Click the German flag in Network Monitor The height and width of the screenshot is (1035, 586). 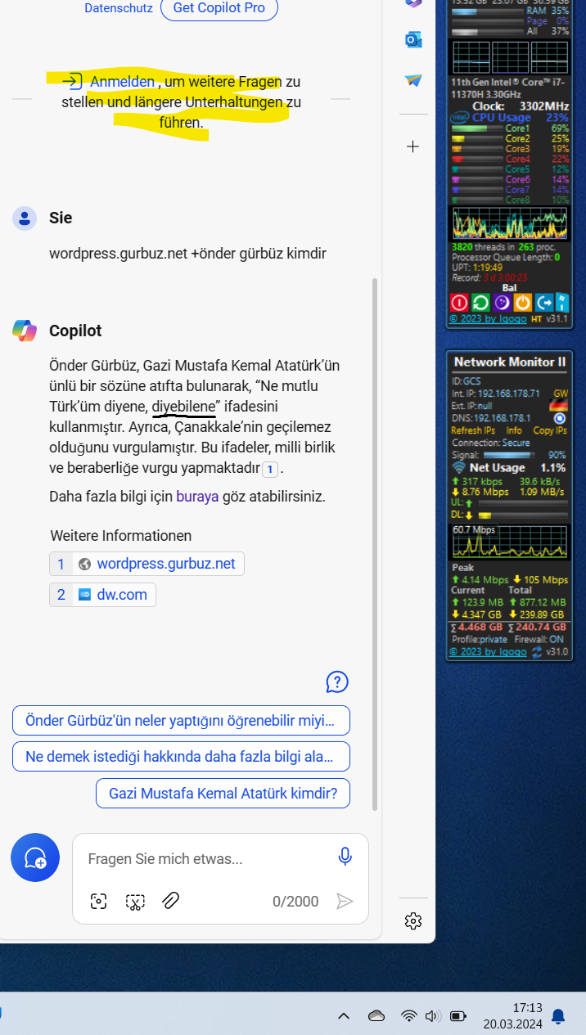[x=560, y=405]
